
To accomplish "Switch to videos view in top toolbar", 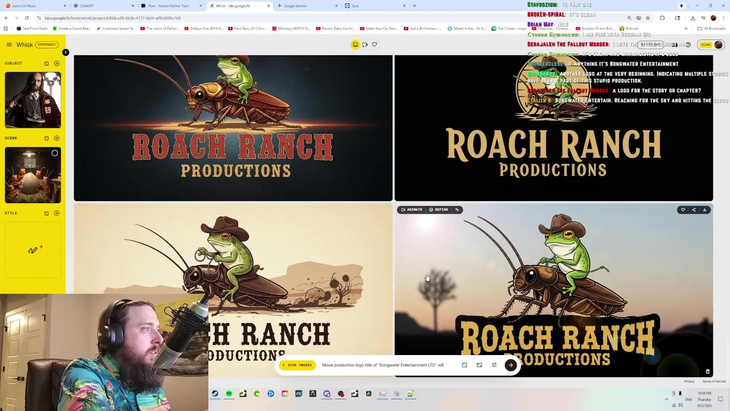I will 365,45.
